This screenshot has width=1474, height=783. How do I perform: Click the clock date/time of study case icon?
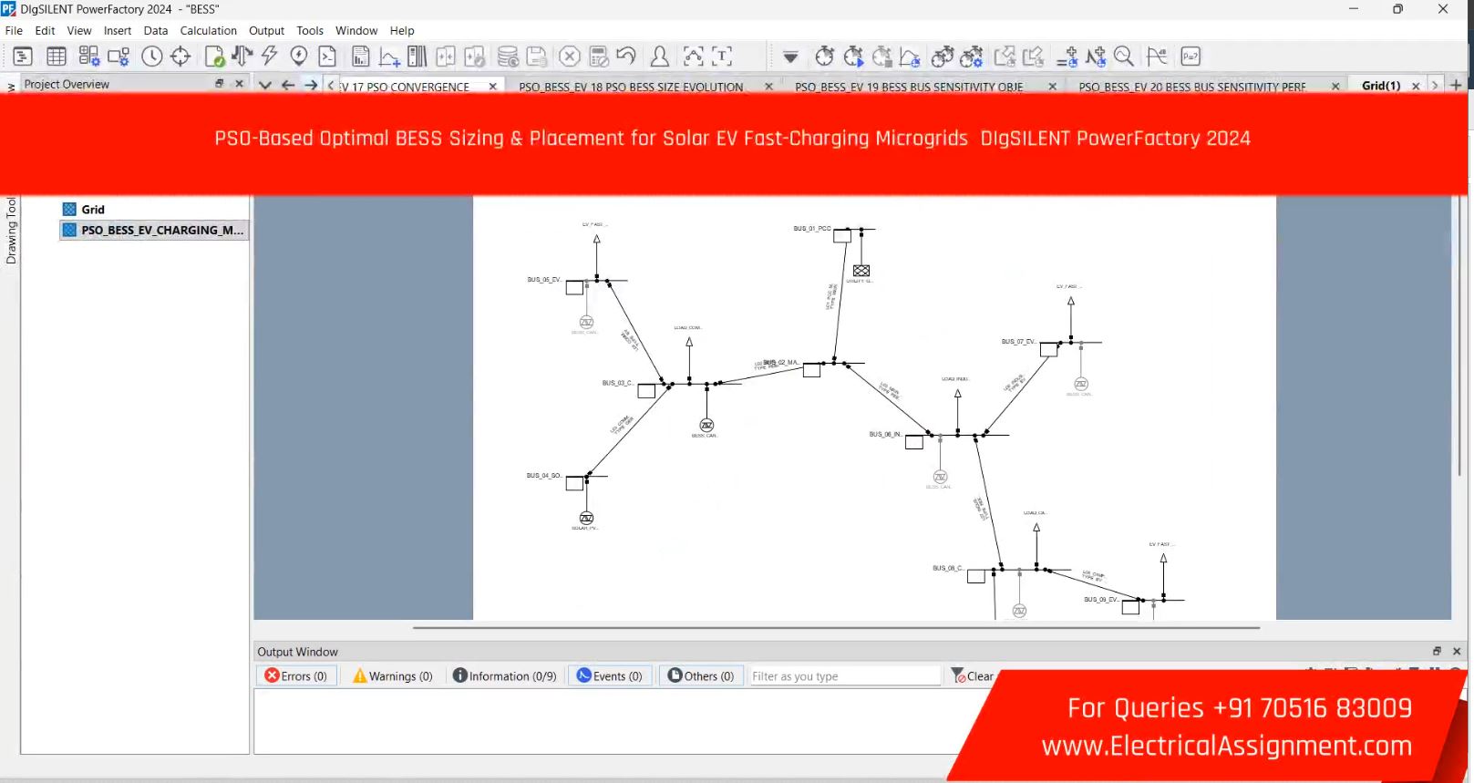tap(152, 57)
